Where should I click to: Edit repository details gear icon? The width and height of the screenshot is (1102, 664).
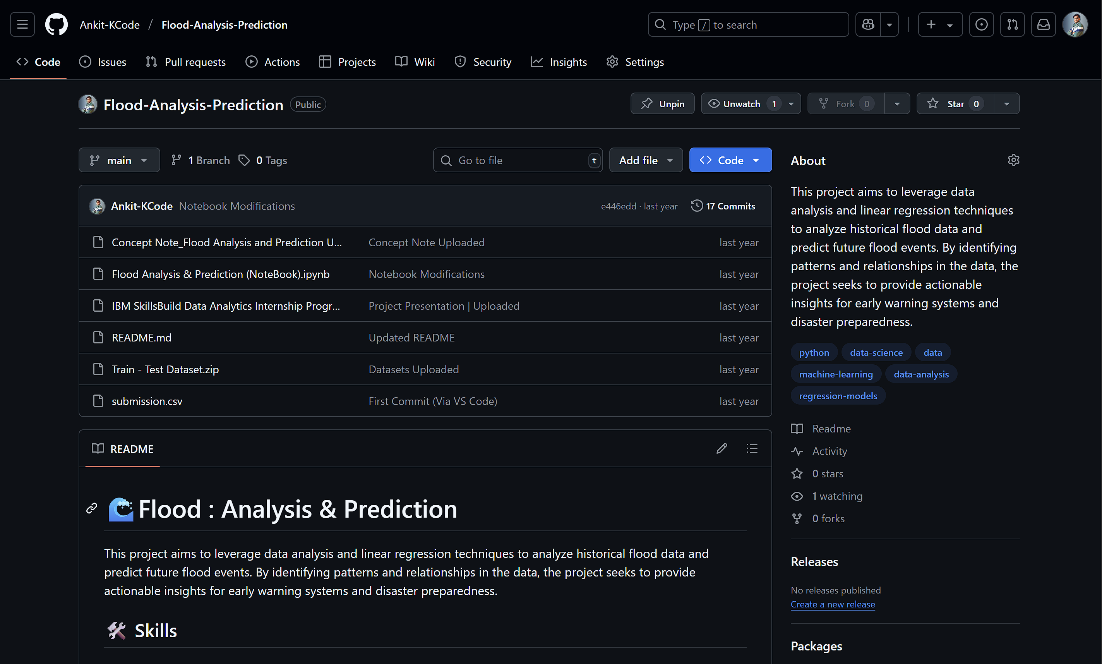tap(1013, 160)
